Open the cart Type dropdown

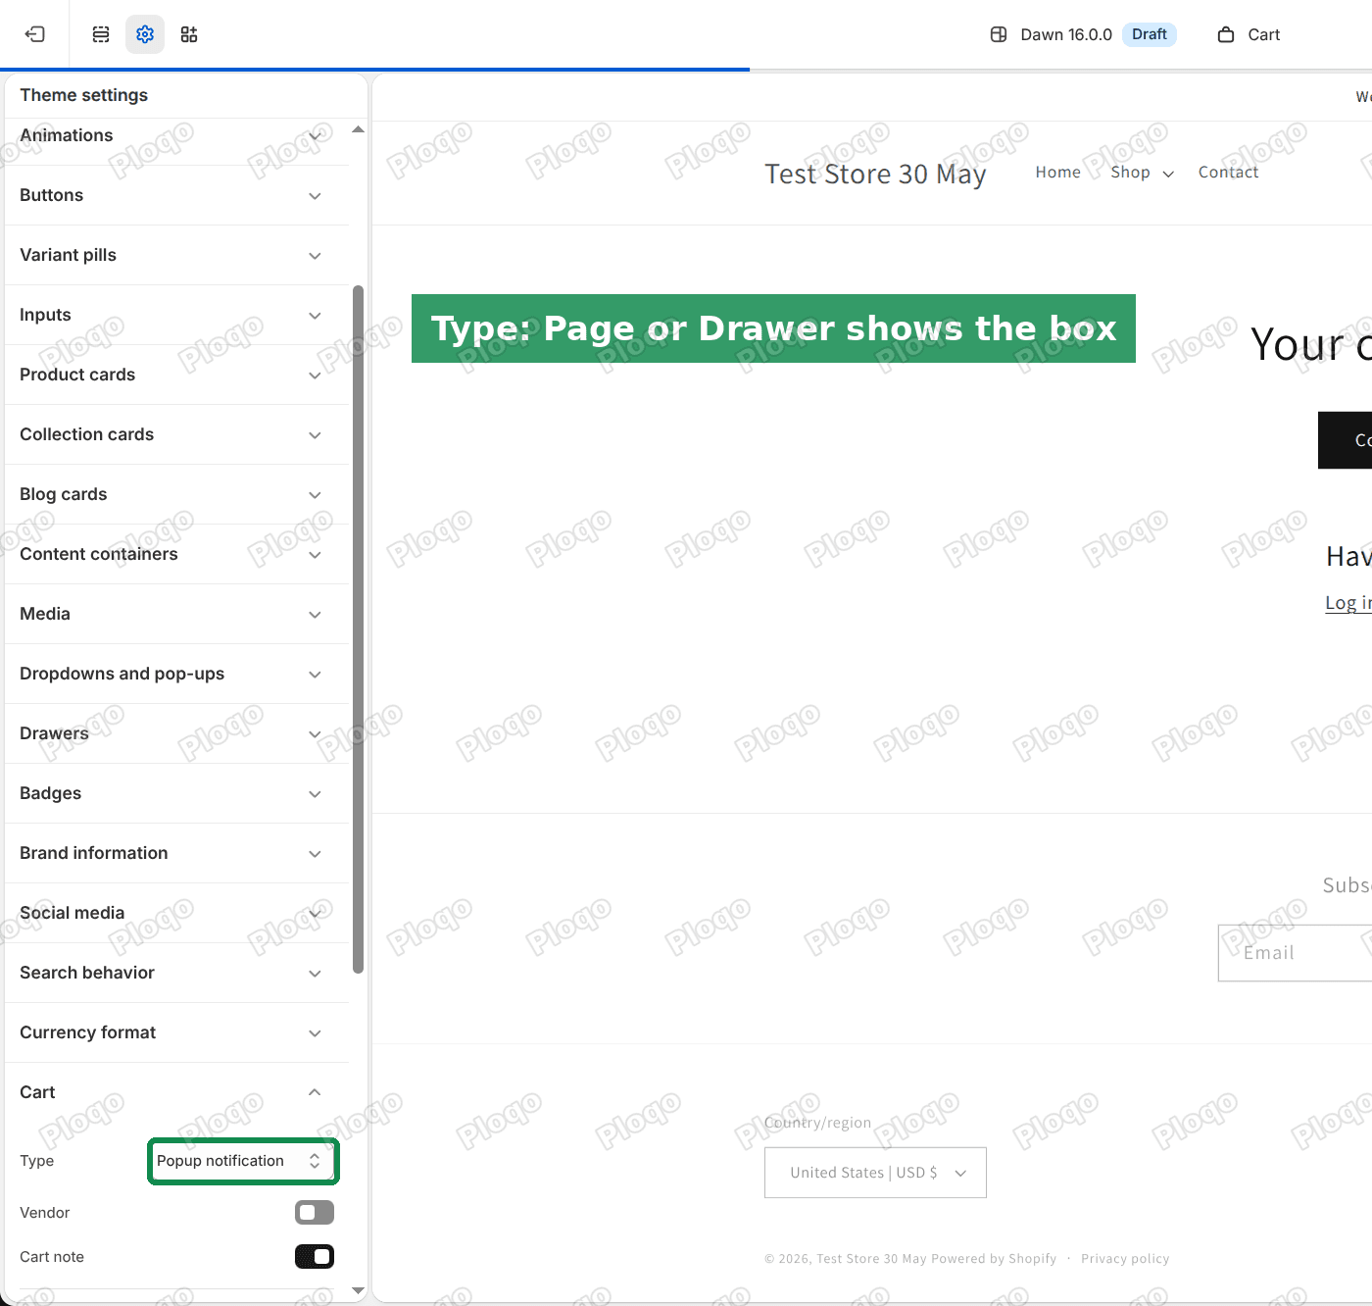click(243, 1161)
